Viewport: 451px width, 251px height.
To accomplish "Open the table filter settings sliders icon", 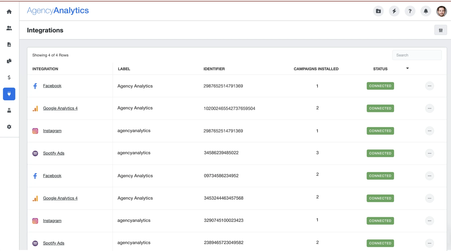I will 441,30.
